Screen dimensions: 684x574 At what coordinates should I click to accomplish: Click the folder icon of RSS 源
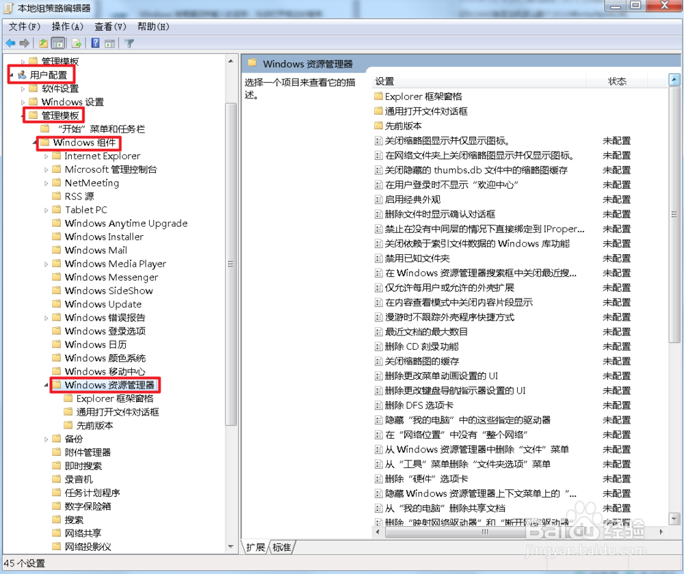(x=56, y=196)
